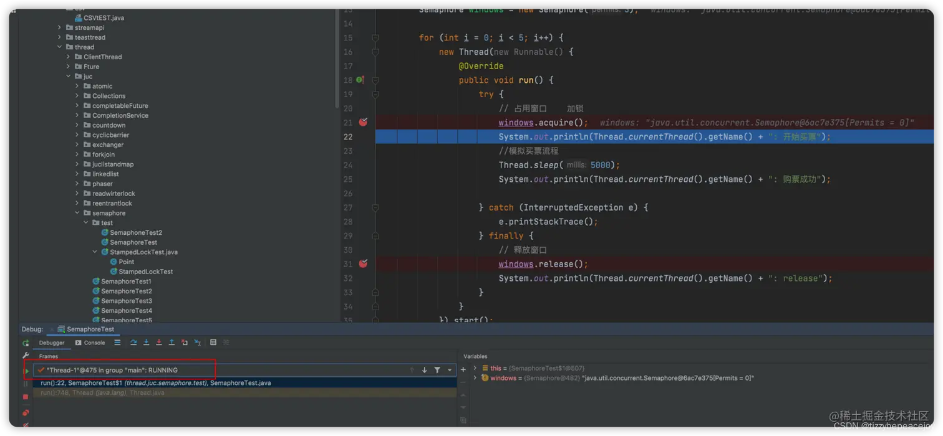Click the Frames panel header
Image resolution: width=943 pixels, height=436 pixels.
tap(49, 356)
